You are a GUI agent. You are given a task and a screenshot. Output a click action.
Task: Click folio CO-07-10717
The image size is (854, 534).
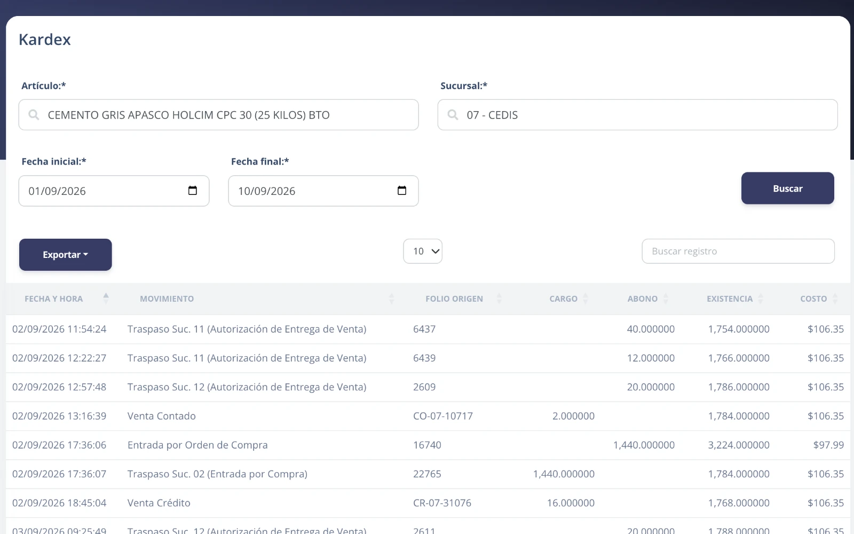443,416
